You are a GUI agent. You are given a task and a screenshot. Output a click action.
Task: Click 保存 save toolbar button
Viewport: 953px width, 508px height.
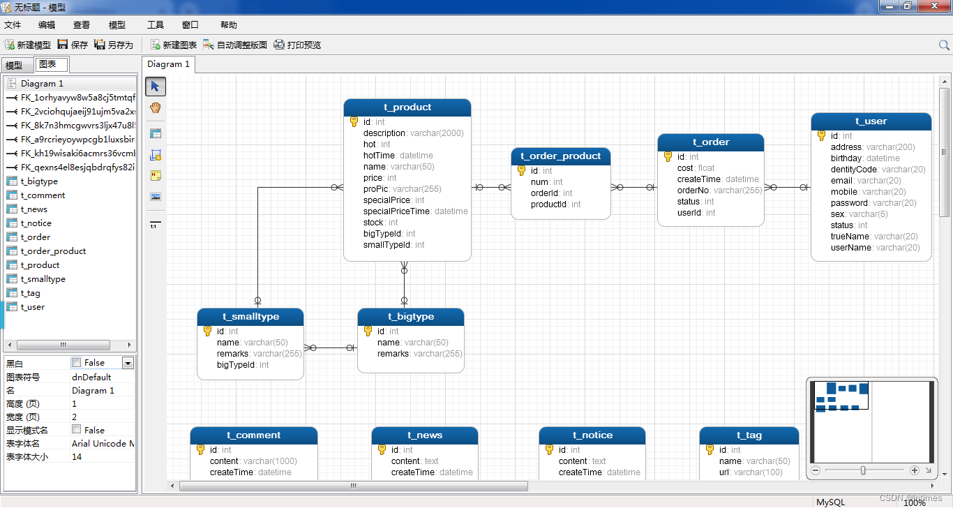coord(73,45)
